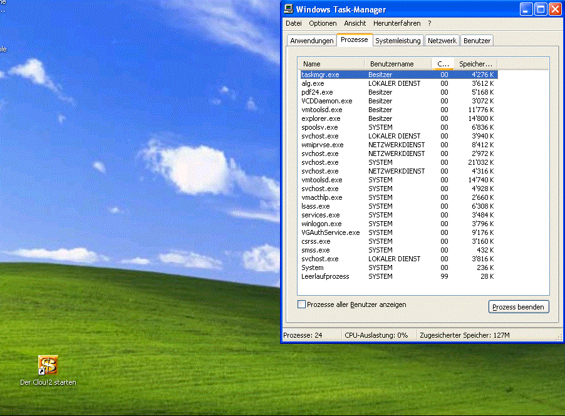Viewport: 565px width, 416px height.
Task: Open the Datei menu
Action: pos(294,23)
